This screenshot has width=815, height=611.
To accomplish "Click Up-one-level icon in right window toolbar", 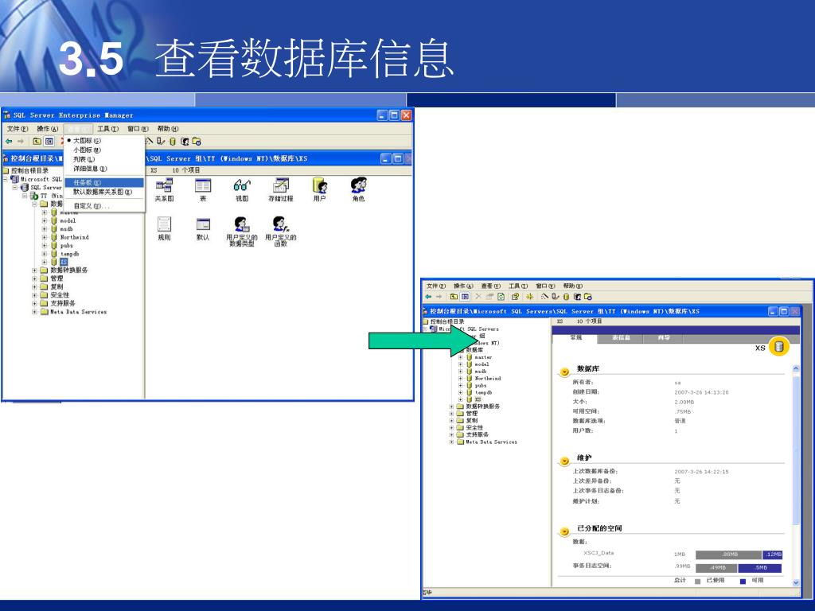I will [454, 297].
